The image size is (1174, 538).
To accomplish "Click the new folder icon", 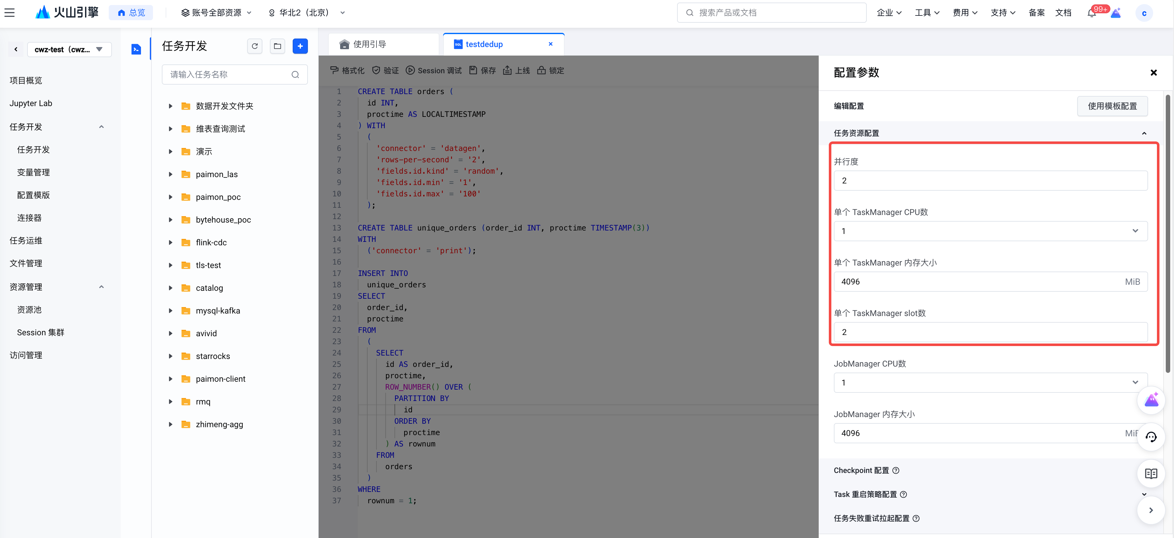I will coord(277,46).
